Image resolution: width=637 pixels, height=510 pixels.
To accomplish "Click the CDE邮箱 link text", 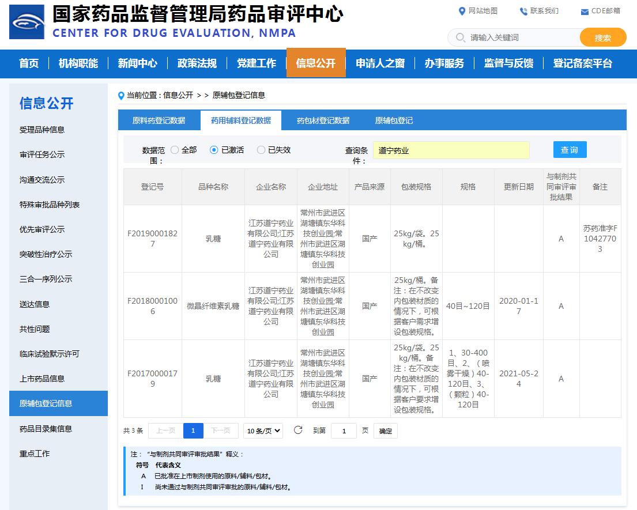I will point(606,12).
